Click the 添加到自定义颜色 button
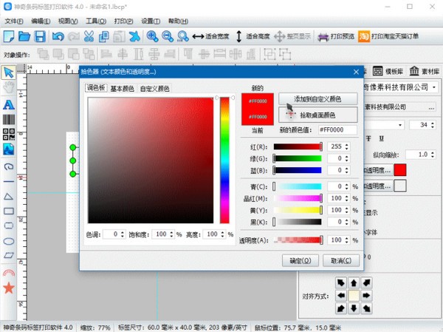 [x=319, y=98]
